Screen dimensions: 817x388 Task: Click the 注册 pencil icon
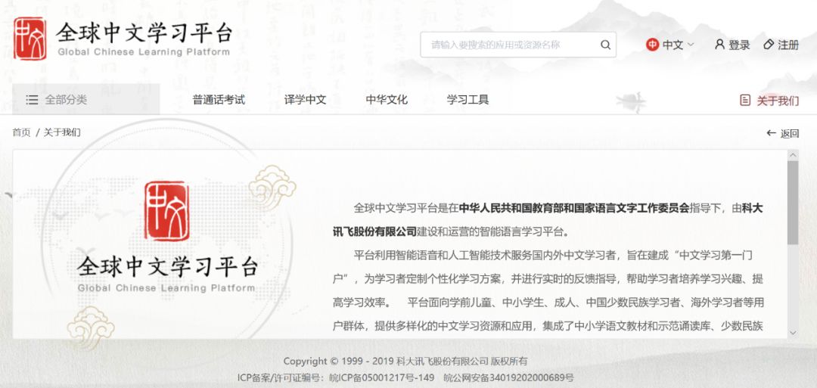click(x=769, y=45)
